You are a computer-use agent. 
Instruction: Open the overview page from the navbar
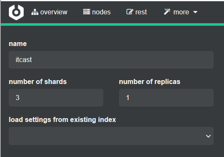pos(54,12)
